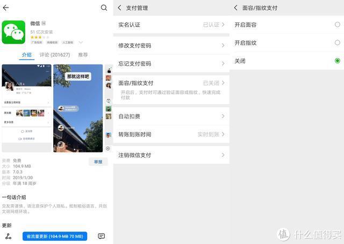Tap the 举报 report button
This screenshot has height=244, width=344.
coord(98,162)
